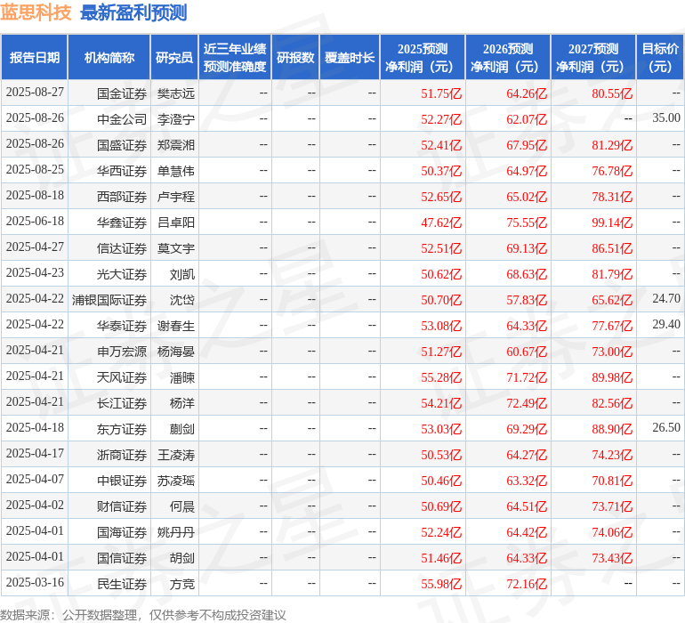Click the 近三年业绩预测准确度 column header
The image size is (685, 623).
pyautogui.click(x=234, y=58)
